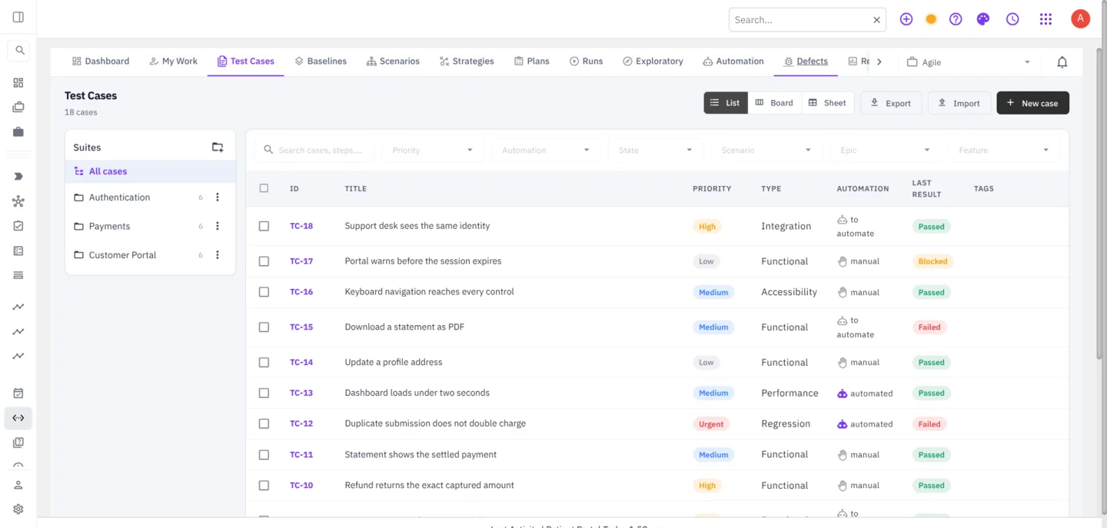Viewport: 1107px width, 528px height.
Task: Select the Authentication suite
Action: 151,198
